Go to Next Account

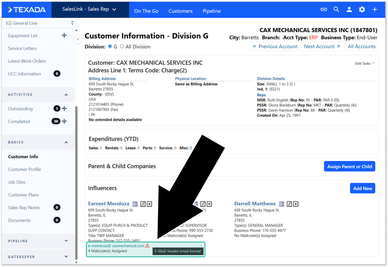tap(322, 46)
